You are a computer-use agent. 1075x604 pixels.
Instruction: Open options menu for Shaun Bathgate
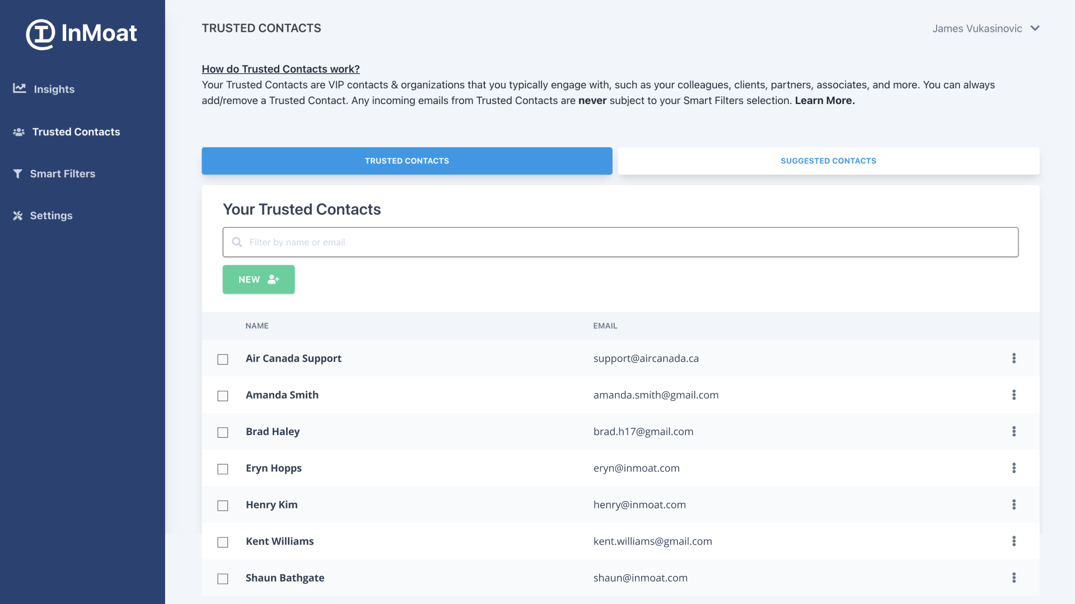point(1013,578)
